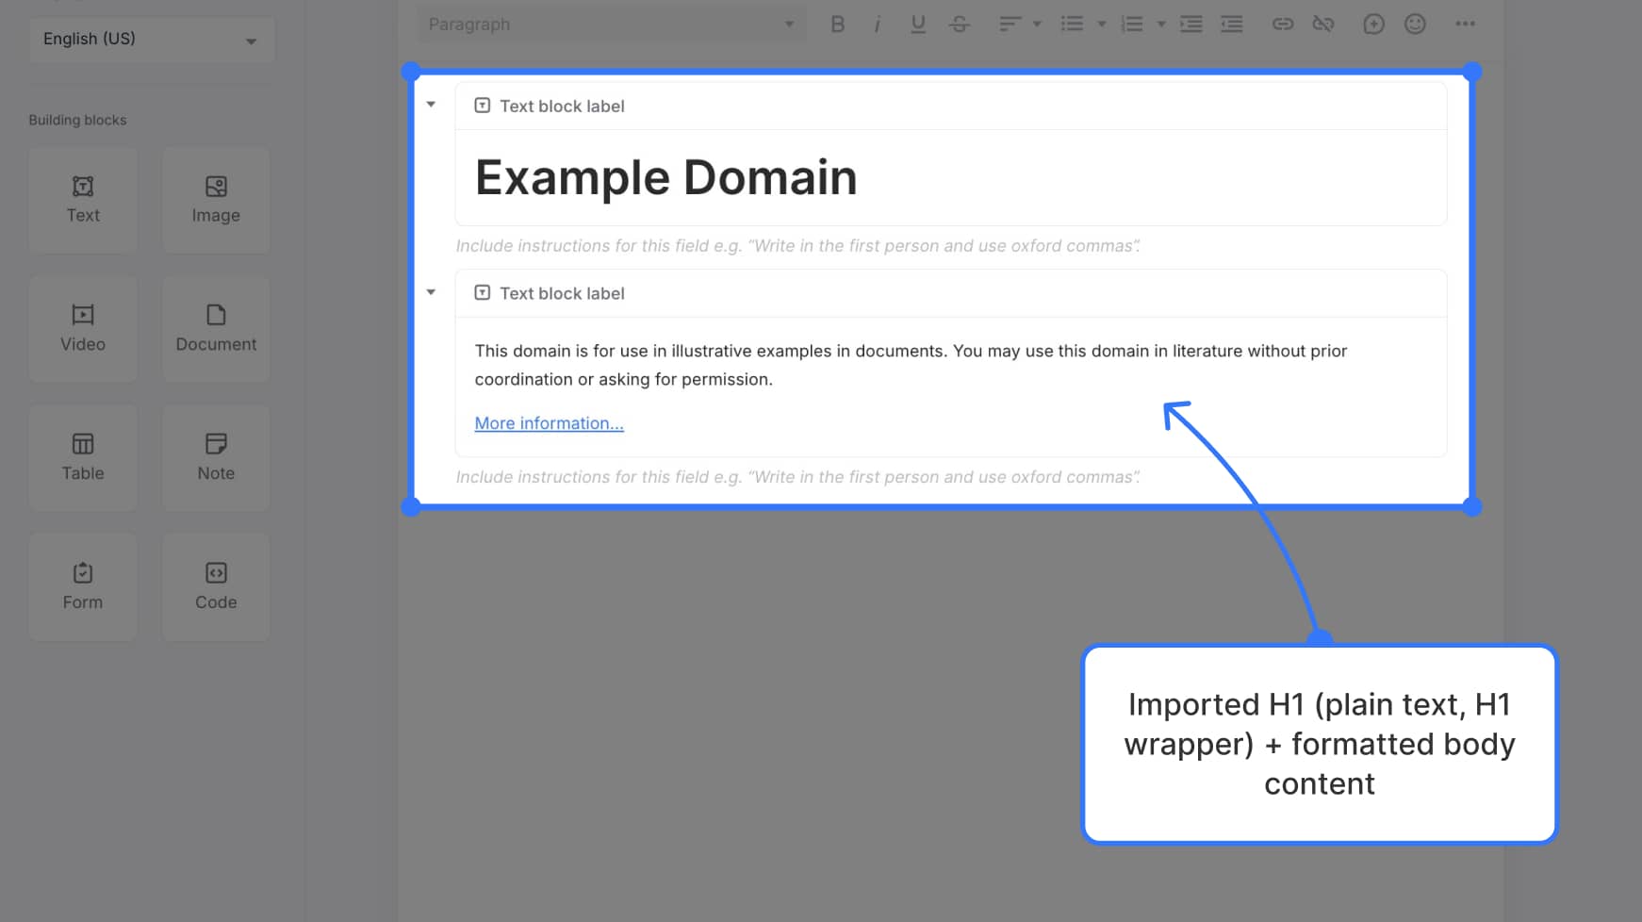Open bullet list style dropdown arrow
The image size is (1642, 922).
tap(1101, 25)
